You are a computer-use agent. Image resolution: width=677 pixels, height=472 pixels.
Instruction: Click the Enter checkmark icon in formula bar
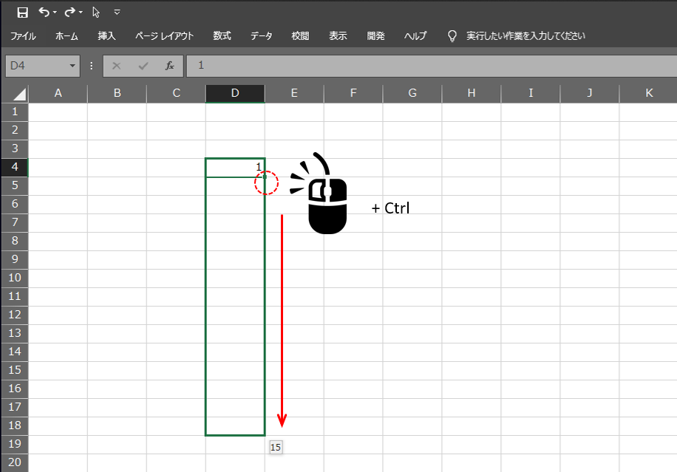143,66
